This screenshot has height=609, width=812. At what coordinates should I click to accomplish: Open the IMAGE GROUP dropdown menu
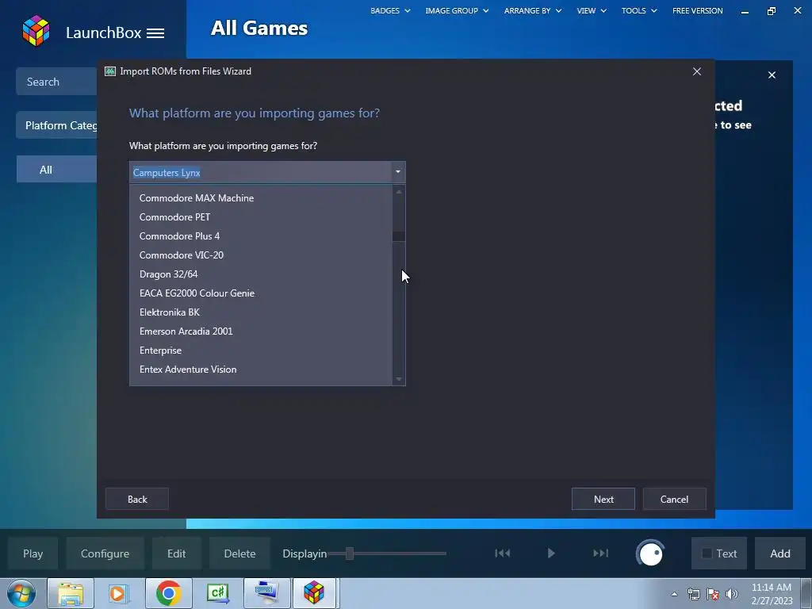457,10
